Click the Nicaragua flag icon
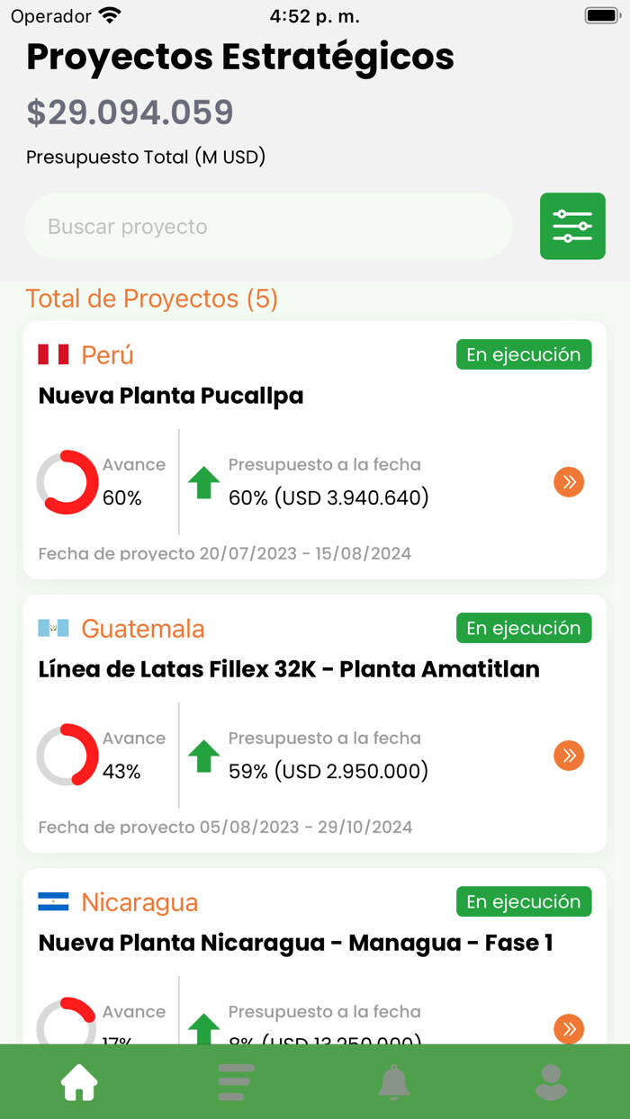This screenshot has width=630, height=1119. pos(53,901)
